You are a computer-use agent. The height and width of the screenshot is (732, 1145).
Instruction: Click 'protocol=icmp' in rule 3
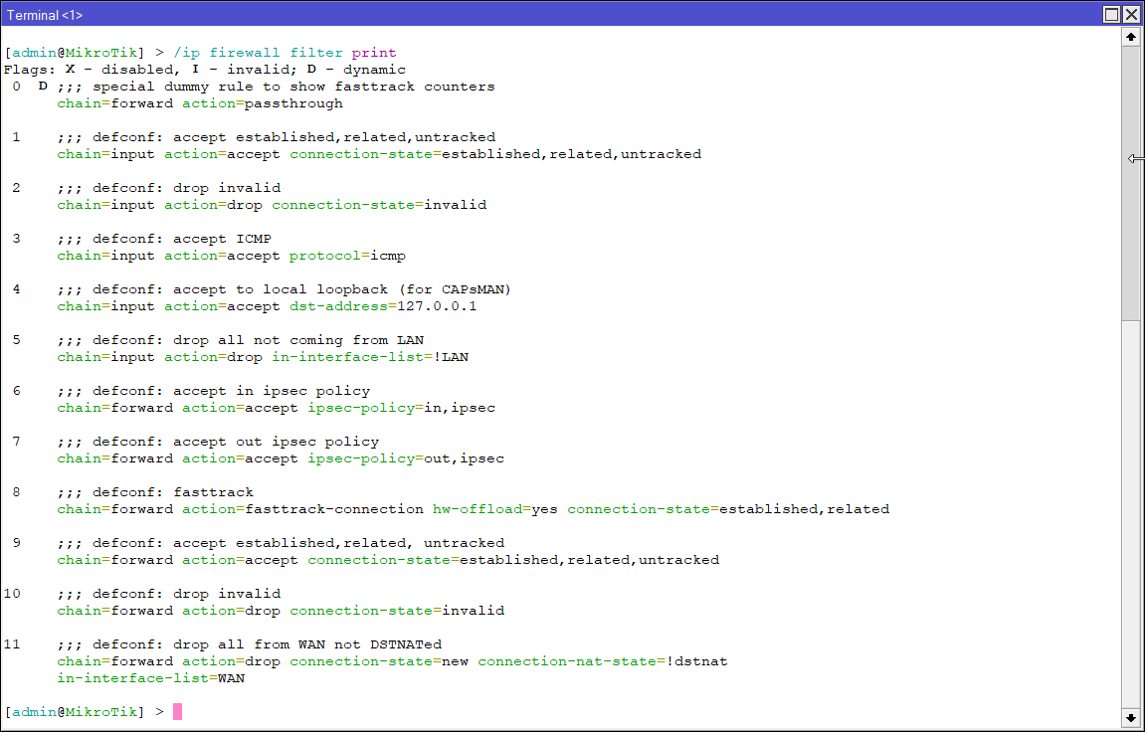click(x=347, y=256)
